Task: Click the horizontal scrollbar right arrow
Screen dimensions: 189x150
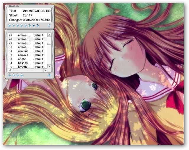Action: point(45,70)
